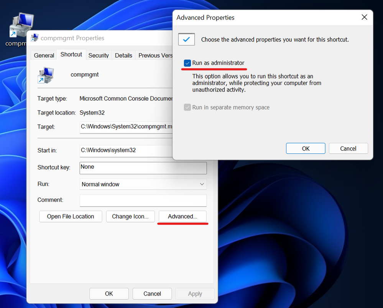Image resolution: width=383 pixels, height=308 pixels.
Task: Click the compmgmt icon in the Shortcut tab
Action: (x=46, y=75)
